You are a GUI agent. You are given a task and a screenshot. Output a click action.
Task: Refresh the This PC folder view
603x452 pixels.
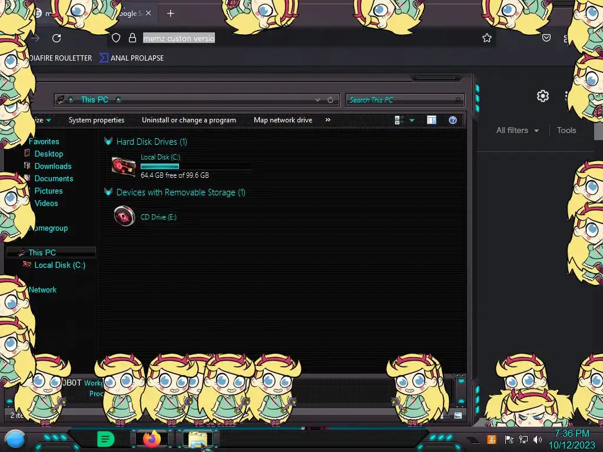(330, 100)
